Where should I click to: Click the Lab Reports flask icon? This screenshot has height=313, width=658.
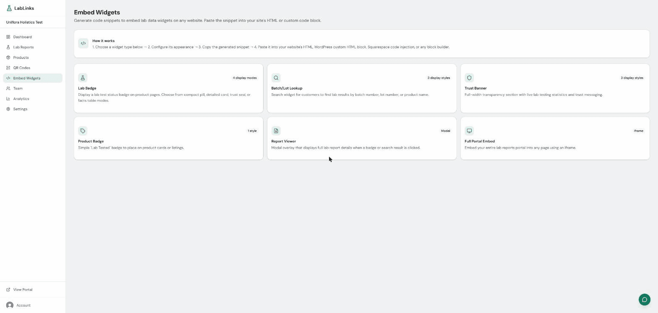pos(8,47)
